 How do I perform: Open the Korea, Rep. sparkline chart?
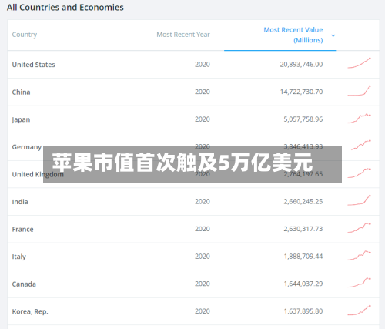(360, 310)
